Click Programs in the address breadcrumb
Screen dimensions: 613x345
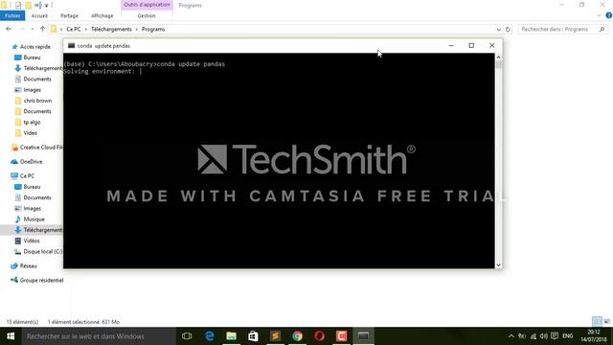point(153,30)
